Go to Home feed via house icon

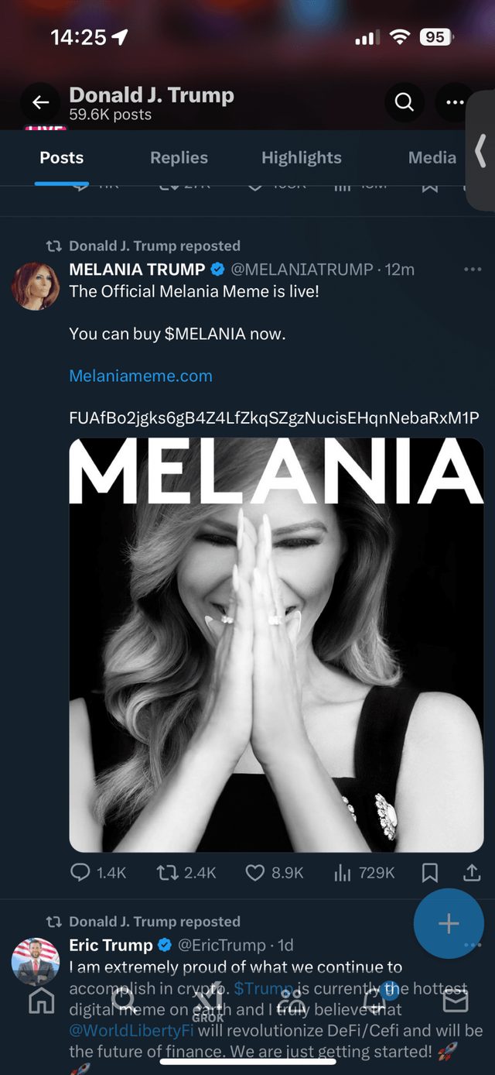[x=42, y=1001]
